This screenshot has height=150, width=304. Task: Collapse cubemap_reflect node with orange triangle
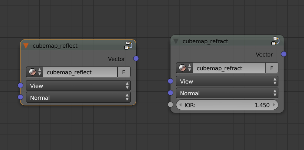coord(26,46)
